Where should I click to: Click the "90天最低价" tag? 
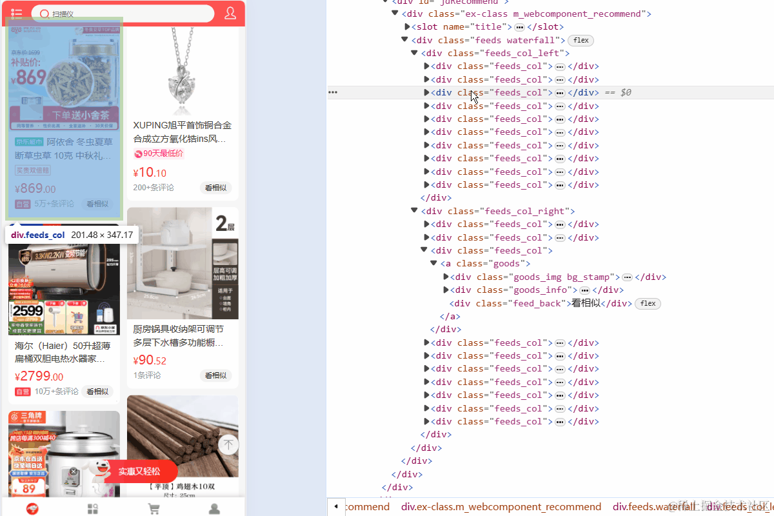point(159,154)
